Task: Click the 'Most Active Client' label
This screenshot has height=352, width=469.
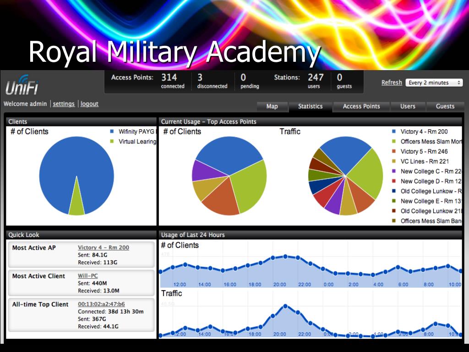Action: 38,275
